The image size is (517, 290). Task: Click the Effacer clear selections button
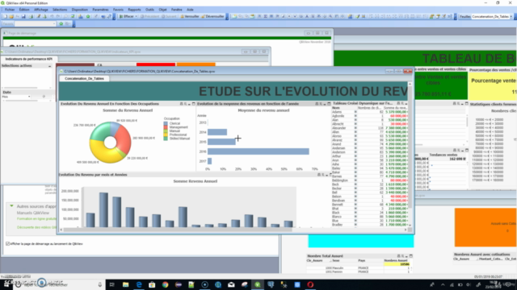click(126, 16)
